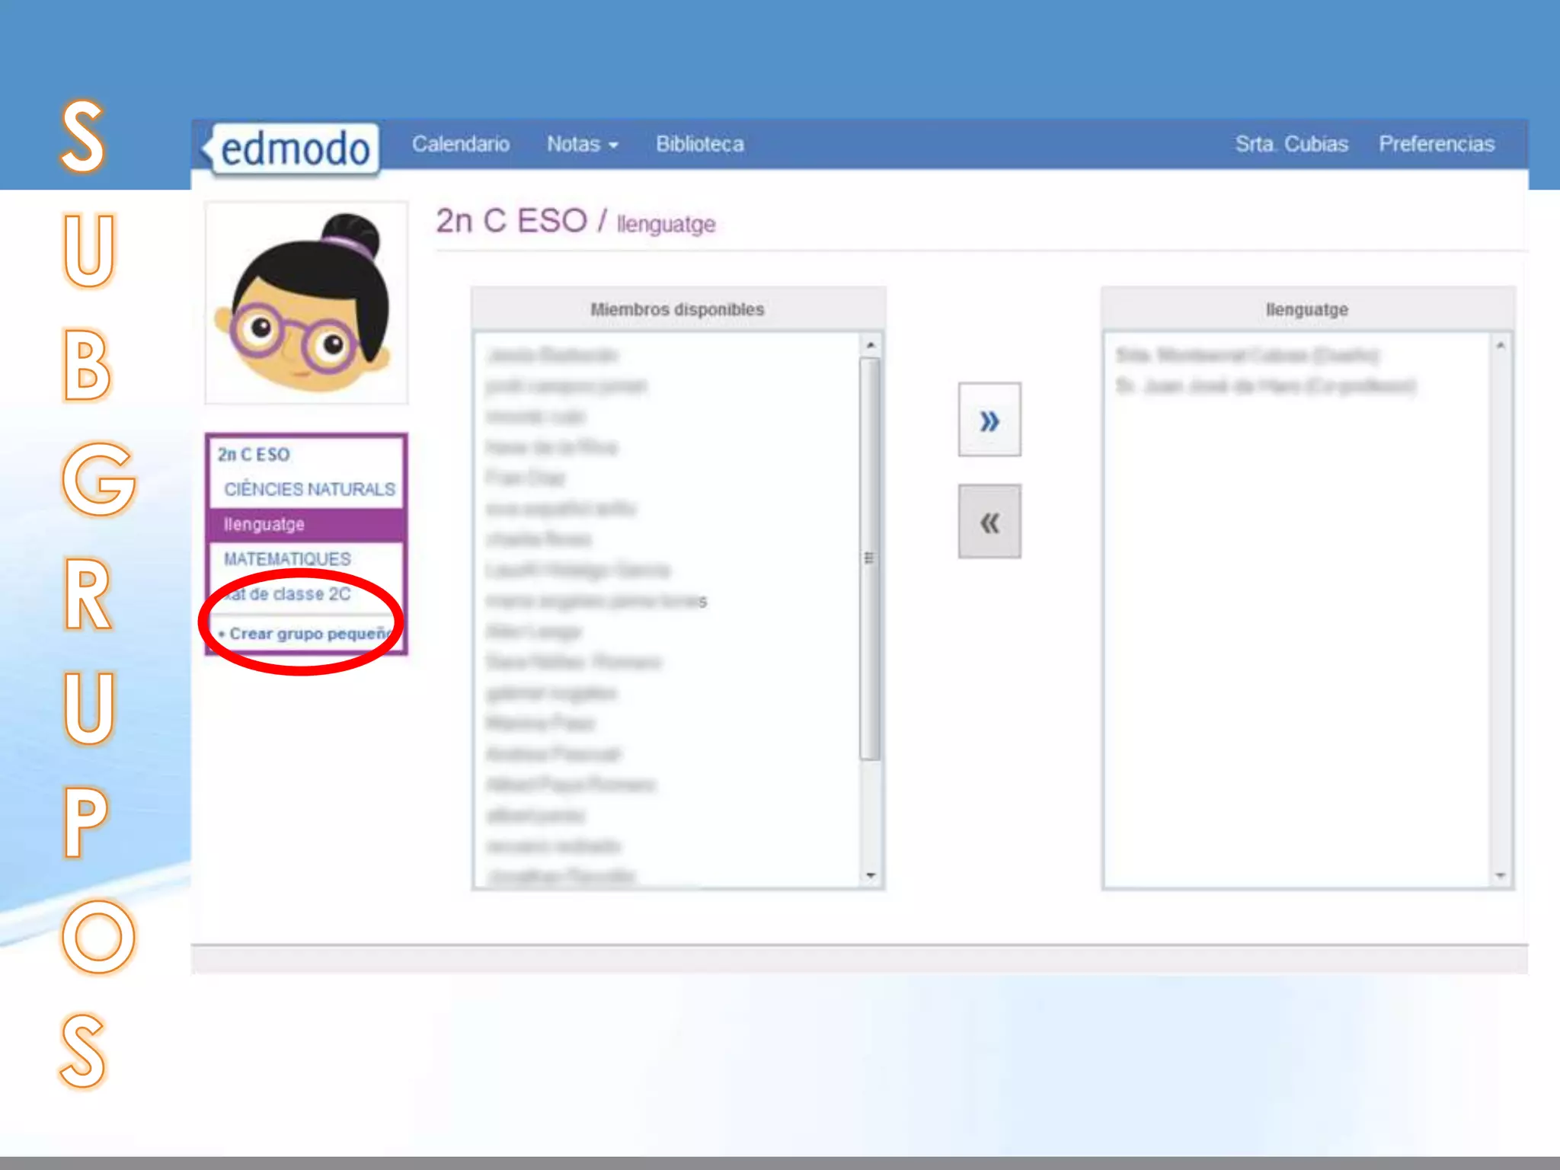Click the edmodo logo
Screen dimensions: 1560x1170
pyautogui.click(x=294, y=149)
